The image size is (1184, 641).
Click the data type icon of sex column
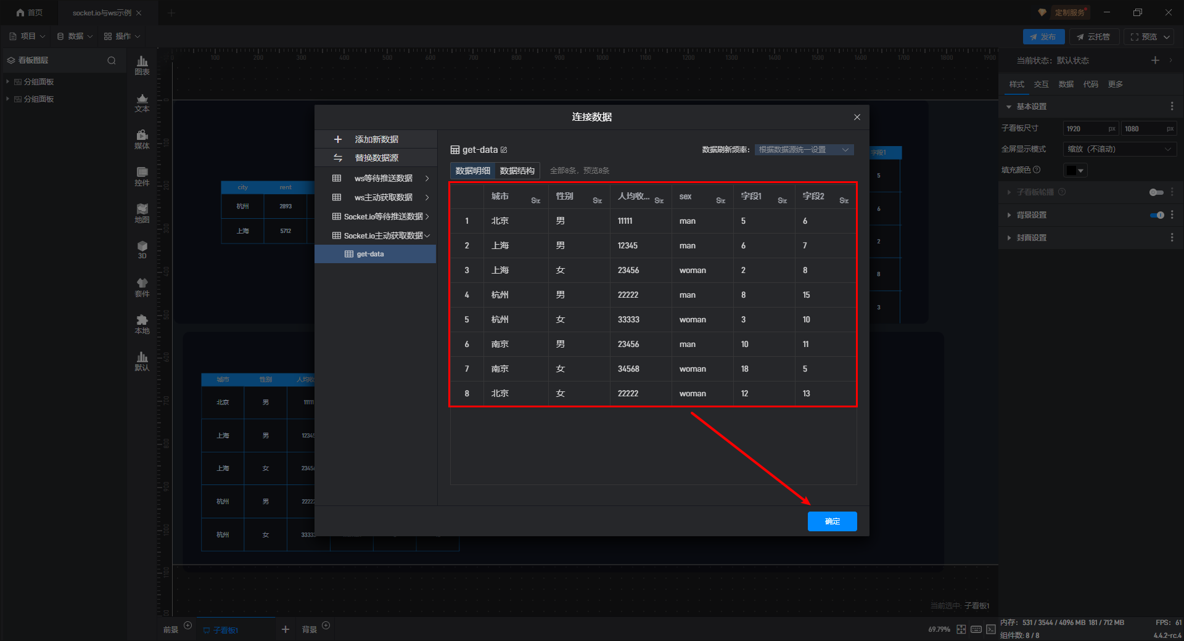tap(720, 200)
